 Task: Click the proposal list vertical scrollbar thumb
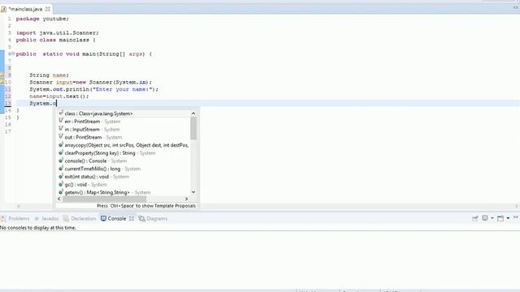[193, 128]
